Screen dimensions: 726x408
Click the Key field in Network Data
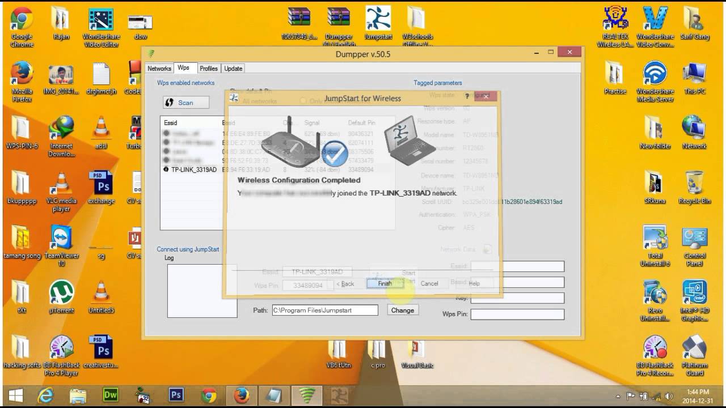(x=517, y=298)
